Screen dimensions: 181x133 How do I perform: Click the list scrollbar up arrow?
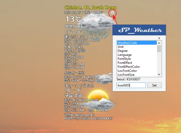[159, 43]
